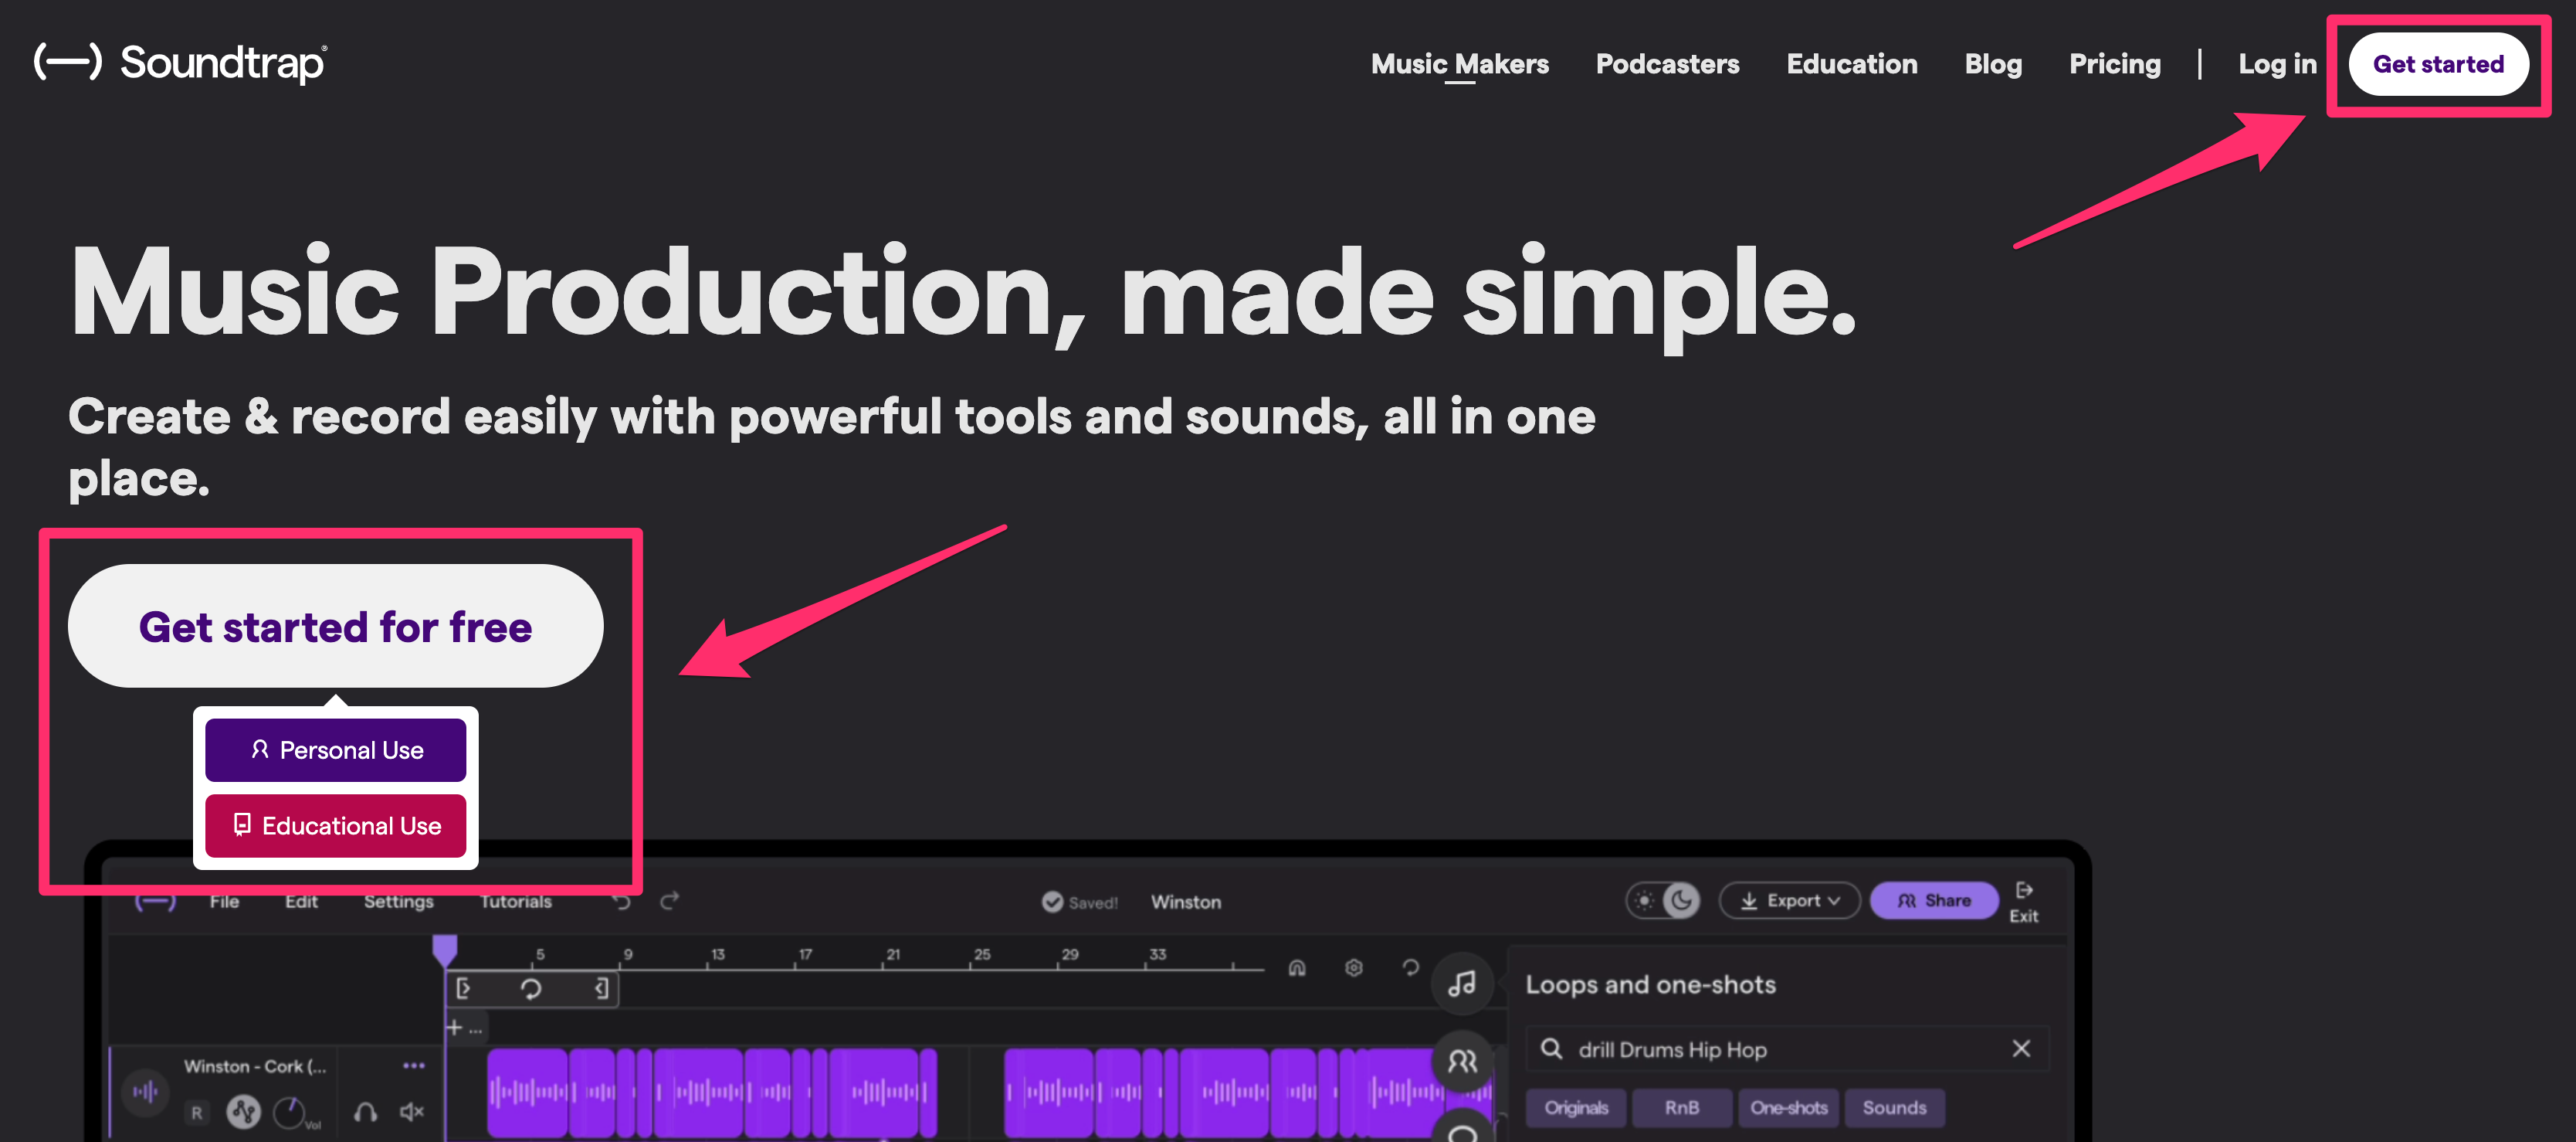The image size is (2576, 1142).
Task: Switch to dark mode moon icon
Action: [1681, 901]
